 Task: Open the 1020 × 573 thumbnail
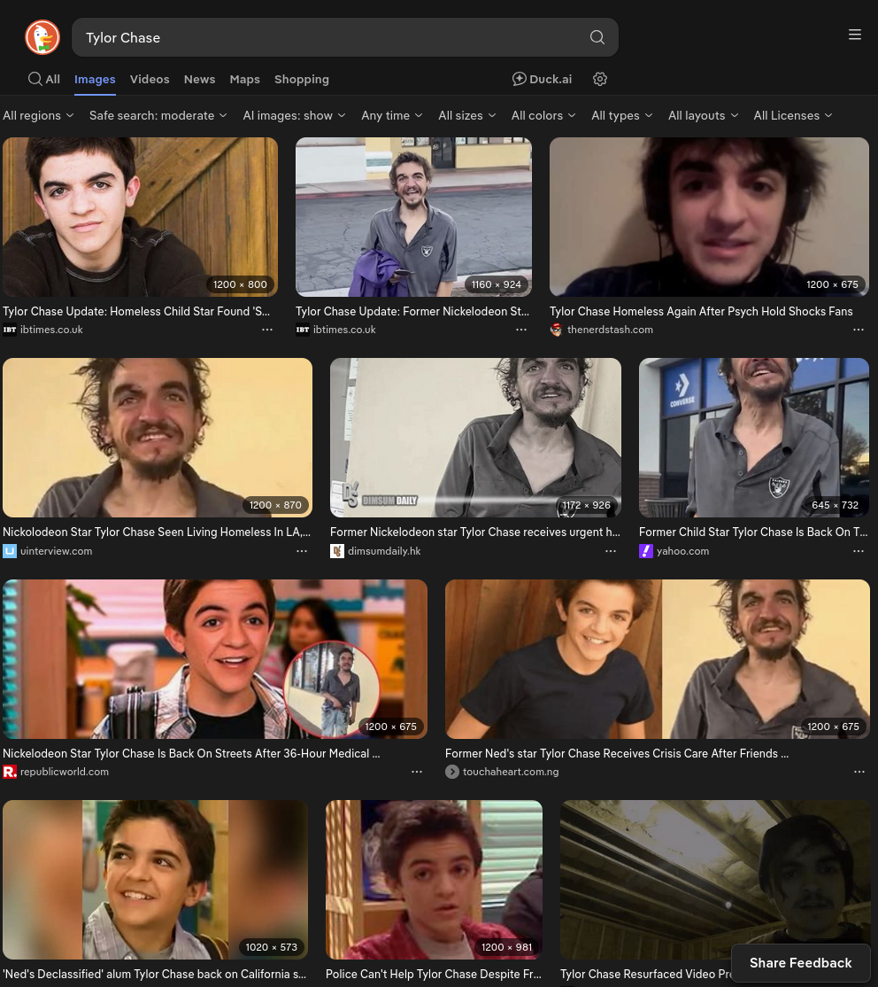coord(156,880)
